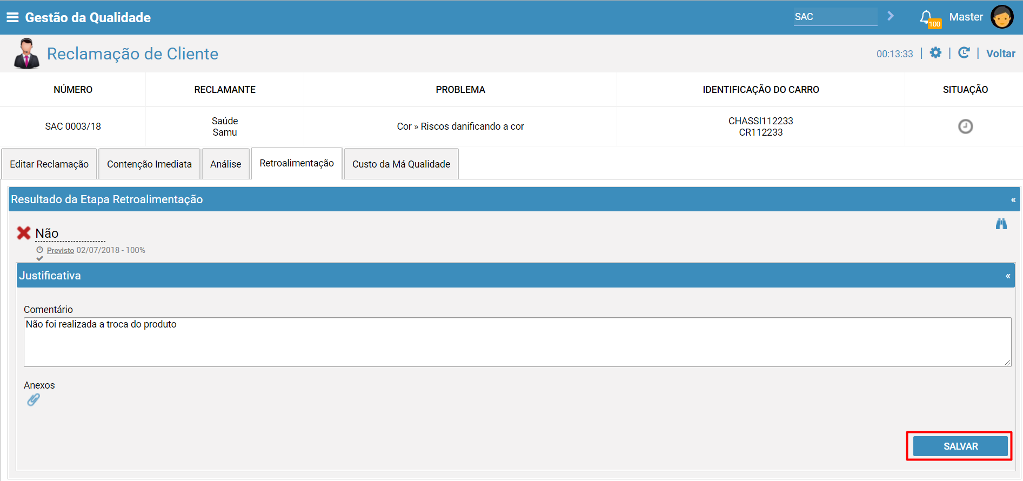
Task: Collapse the Resultado da Etapa Retroalimentação panel
Action: coord(1013,200)
